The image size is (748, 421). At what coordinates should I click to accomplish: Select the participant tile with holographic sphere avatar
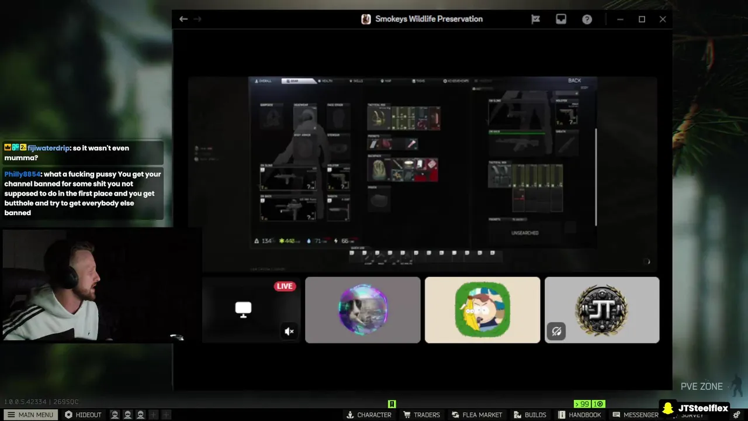(362, 310)
